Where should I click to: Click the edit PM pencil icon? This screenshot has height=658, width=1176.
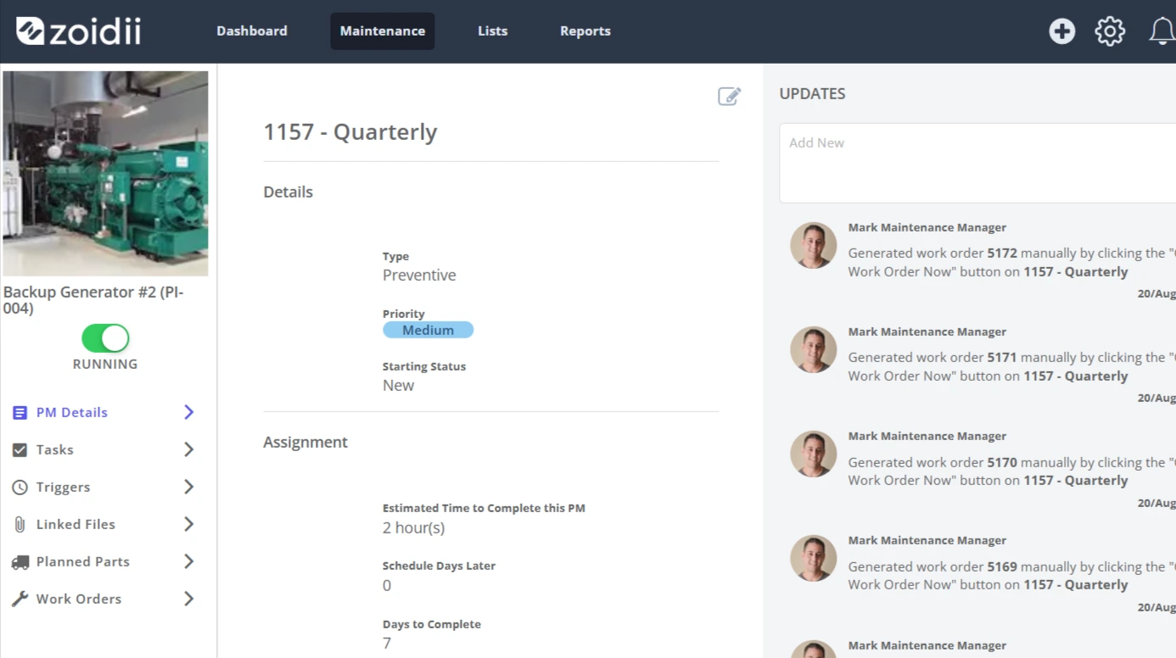pos(729,96)
